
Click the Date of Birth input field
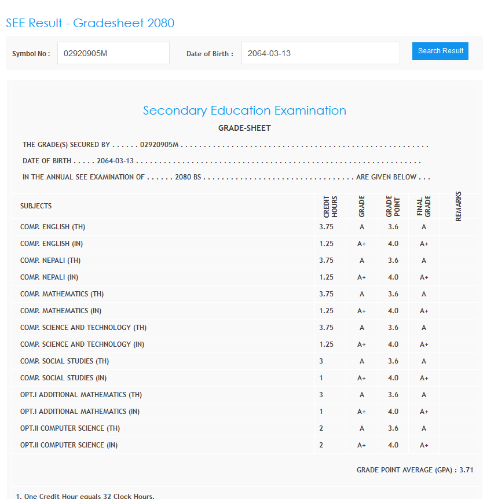(x=320, y=53)
